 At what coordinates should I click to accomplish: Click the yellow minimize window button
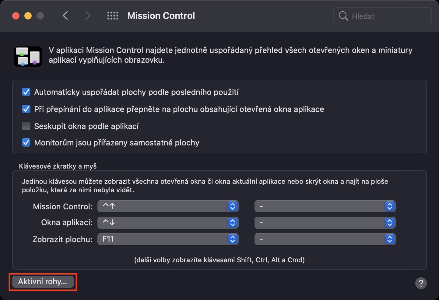click(28, 16)
